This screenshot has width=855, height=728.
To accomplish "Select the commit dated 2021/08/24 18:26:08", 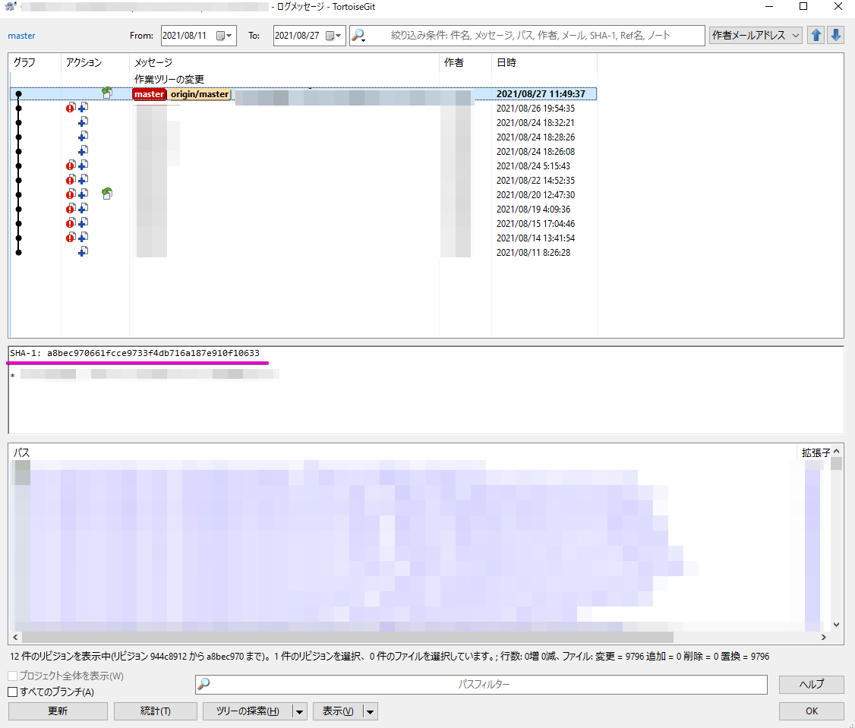I will 303,152.
